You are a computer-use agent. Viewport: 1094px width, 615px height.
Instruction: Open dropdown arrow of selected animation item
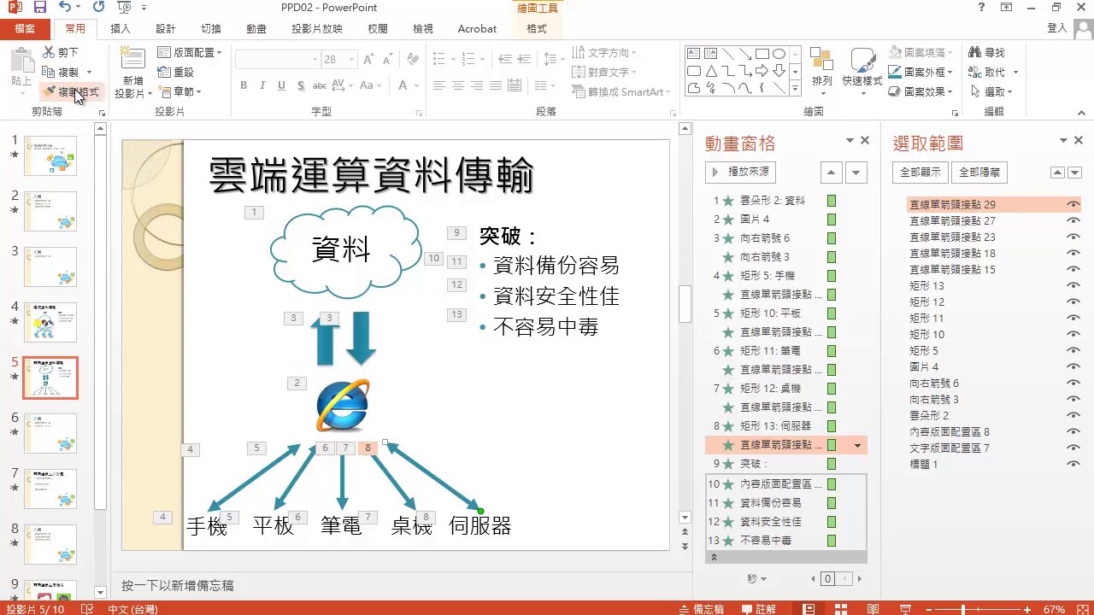click(x=857, y=445)
